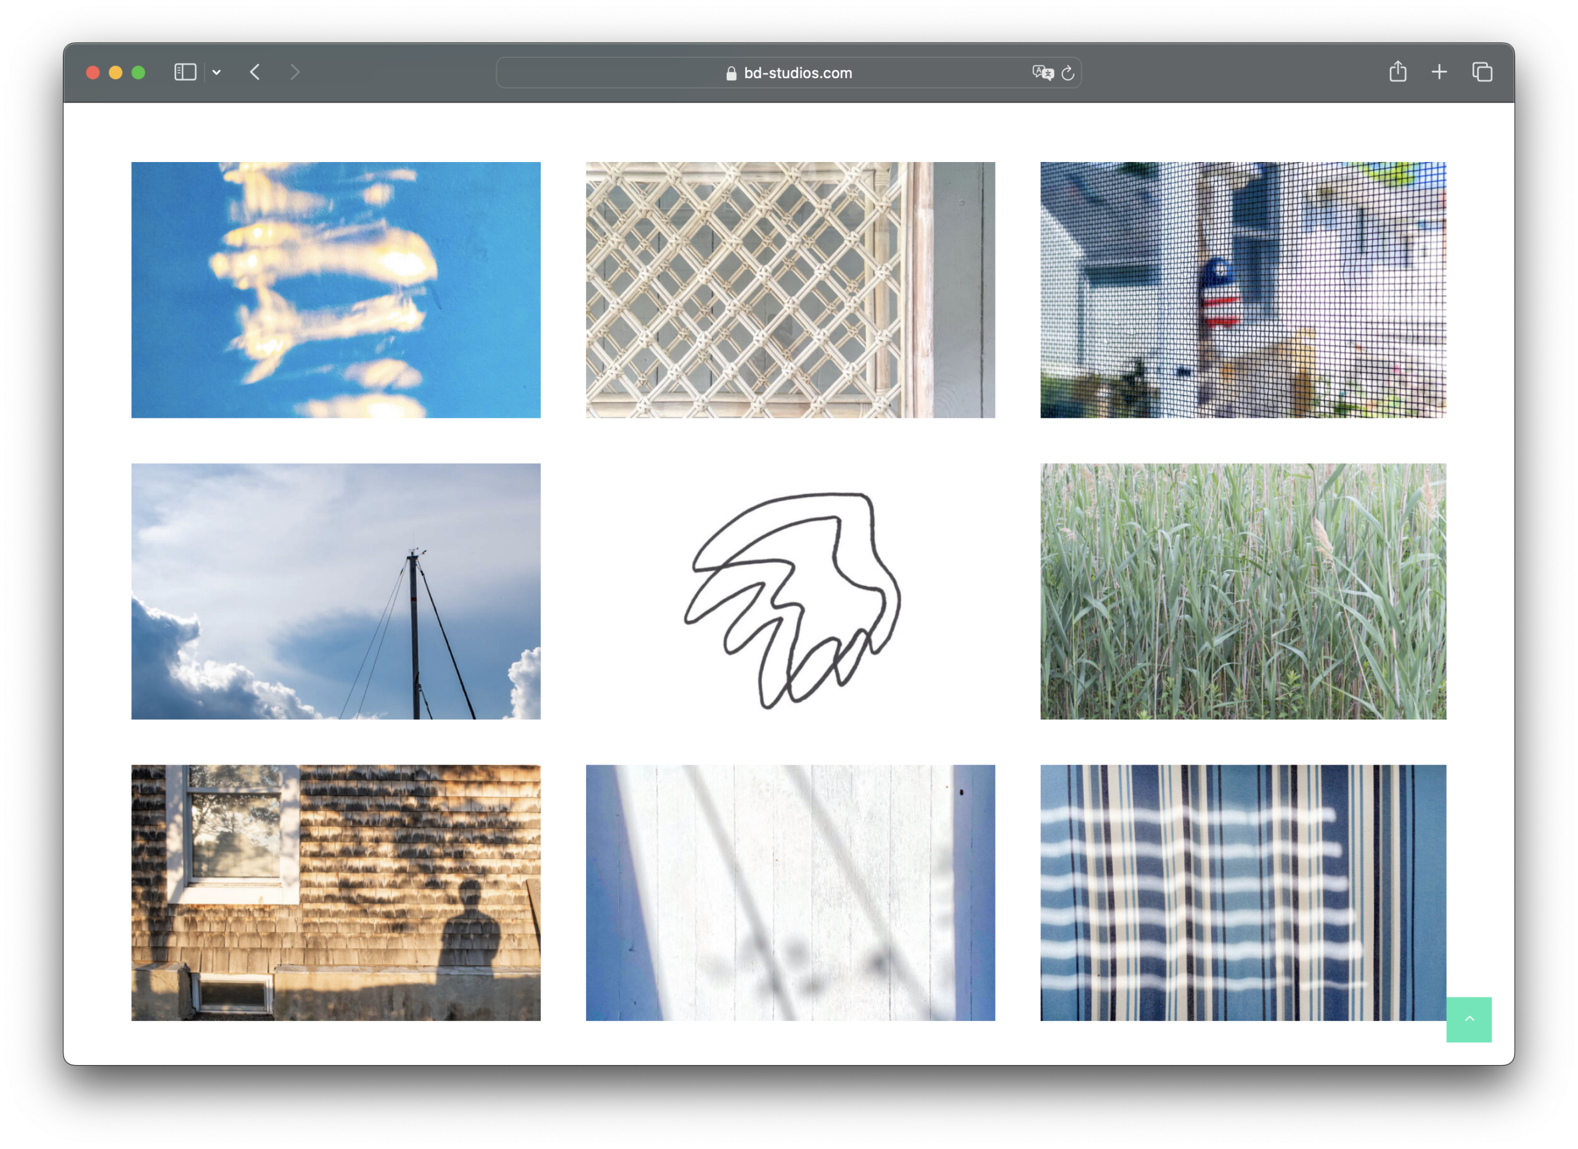Open a new tab with the plus icon

1439,71
